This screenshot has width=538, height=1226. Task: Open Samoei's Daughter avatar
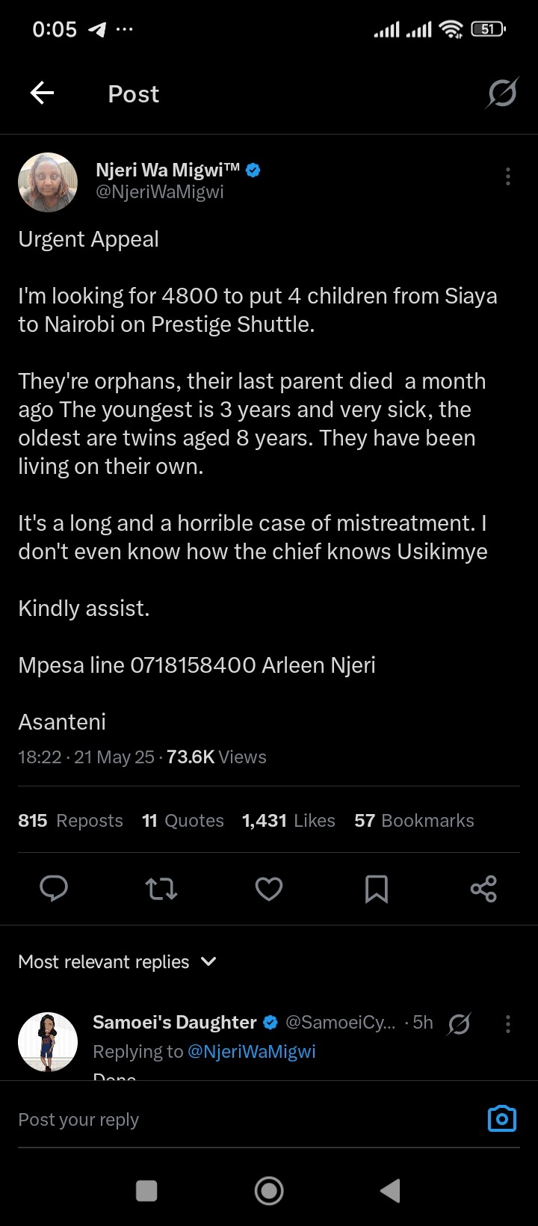[x=48, y=1042]
